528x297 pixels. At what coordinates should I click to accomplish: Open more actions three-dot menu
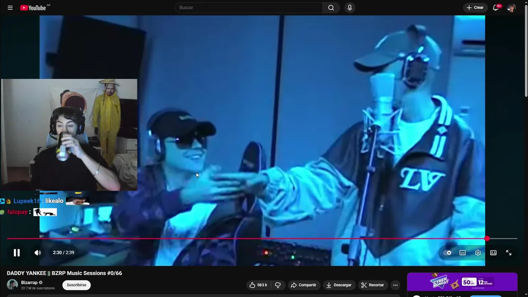pyautogui.click(x=395, y=285)
